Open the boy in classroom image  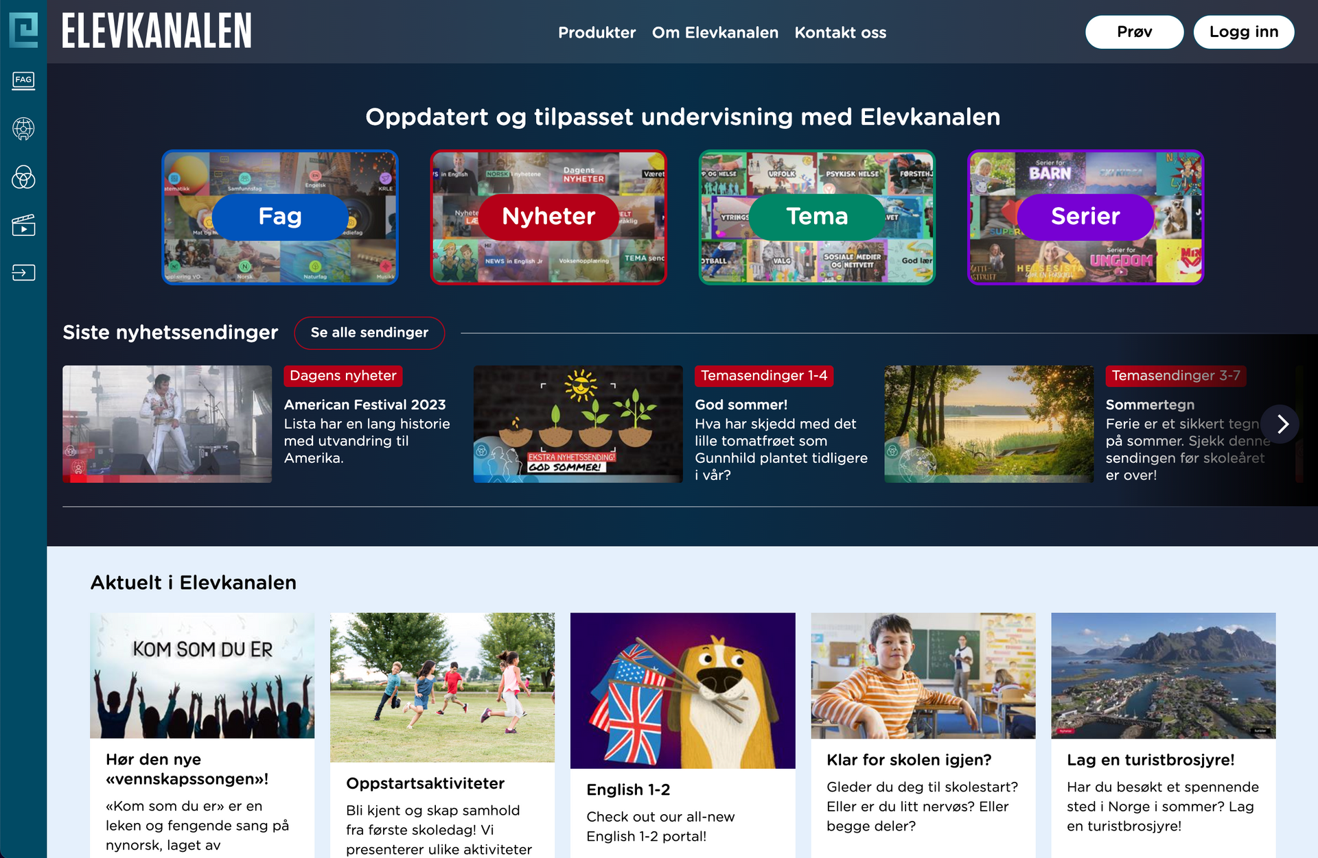(x=923, y=676)
